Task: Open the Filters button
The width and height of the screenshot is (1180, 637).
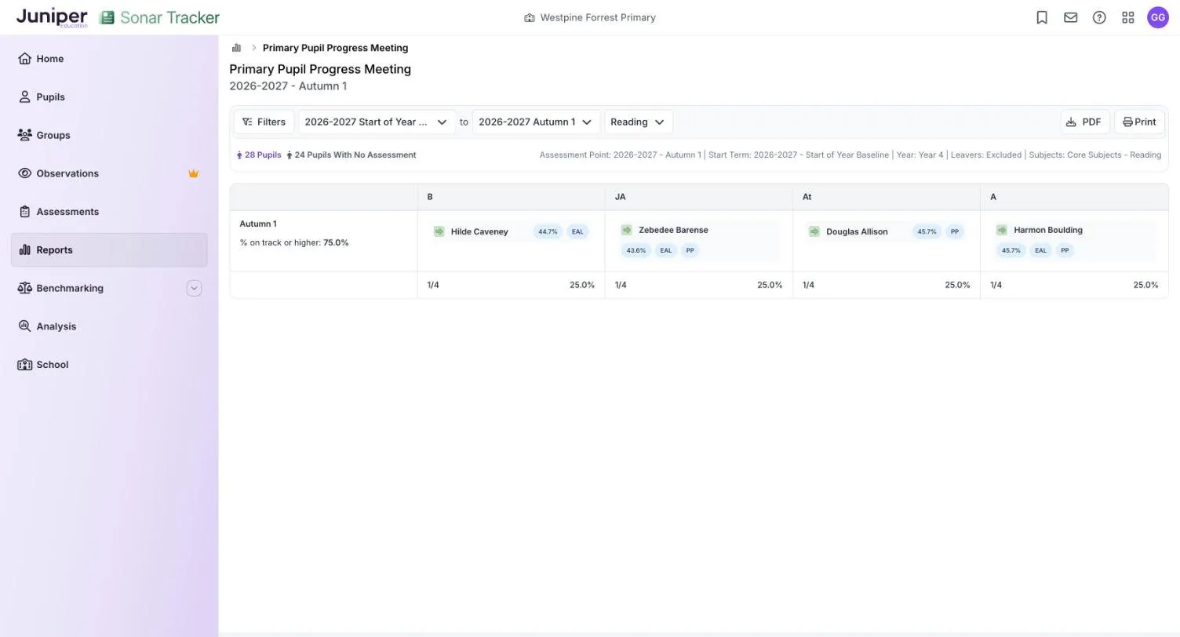Action: [264, 122]
